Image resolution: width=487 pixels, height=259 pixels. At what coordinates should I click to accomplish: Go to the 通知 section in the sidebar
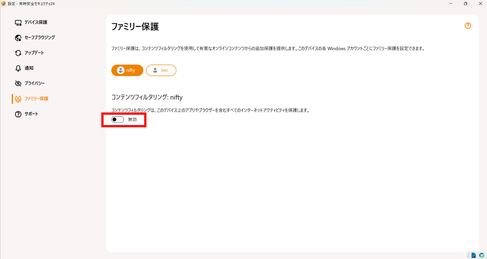[28, 68]
